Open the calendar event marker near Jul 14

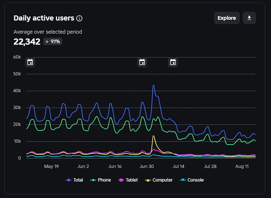click(x=173, y=62)
